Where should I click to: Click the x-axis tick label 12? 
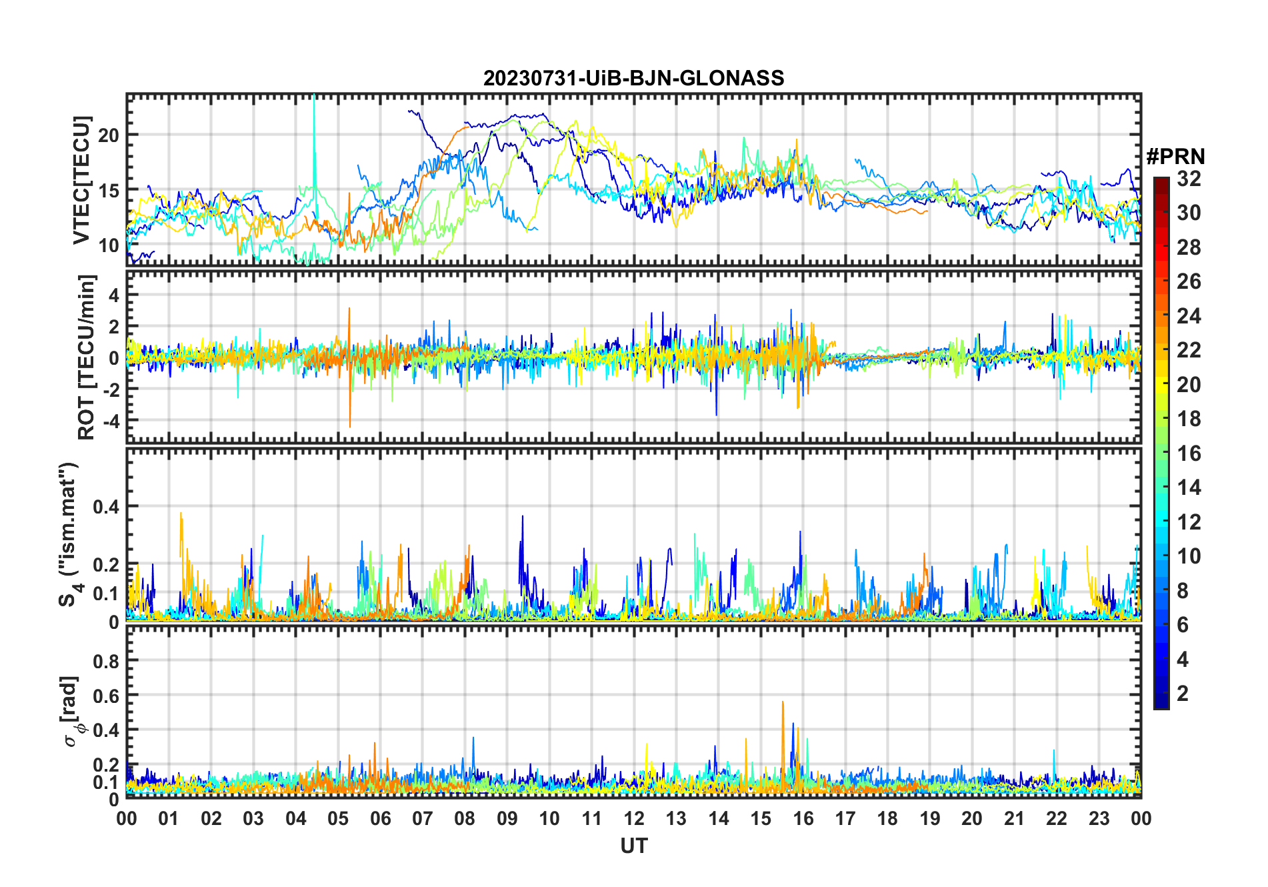[x=633, y=818]
